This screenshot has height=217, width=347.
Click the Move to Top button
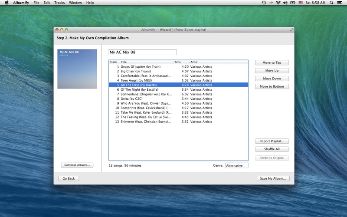[x=272, y=62]
